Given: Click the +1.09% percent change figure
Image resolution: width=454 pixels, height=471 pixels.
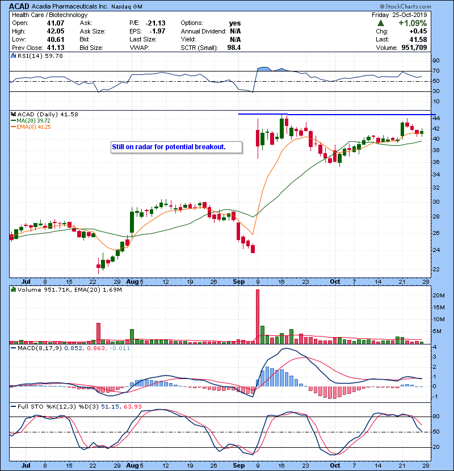Looking at the screenshot, I should tap(413, 23).
